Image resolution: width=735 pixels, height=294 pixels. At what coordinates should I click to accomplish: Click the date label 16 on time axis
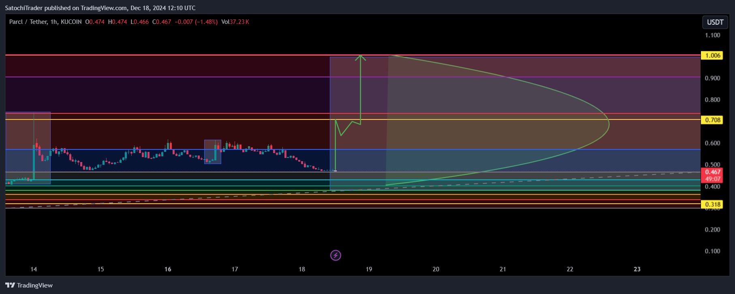pos(168,269)
